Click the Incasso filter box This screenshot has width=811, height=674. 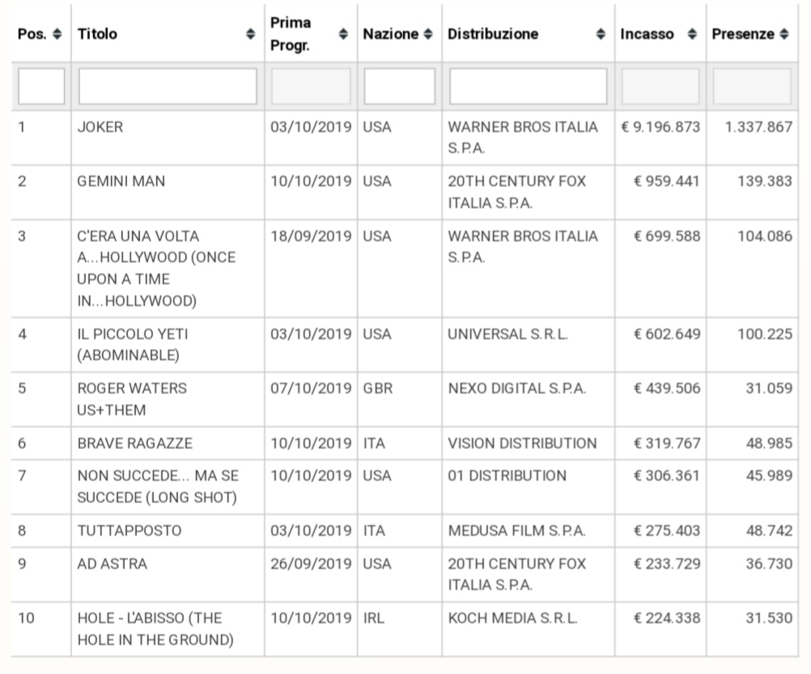(660, 87)
